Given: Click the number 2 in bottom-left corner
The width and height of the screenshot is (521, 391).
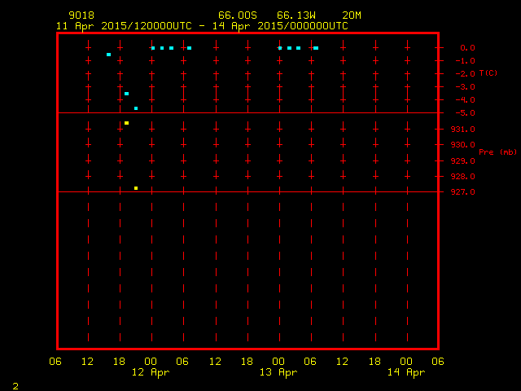Looking at the screenshot, I should tap(15, 386).
